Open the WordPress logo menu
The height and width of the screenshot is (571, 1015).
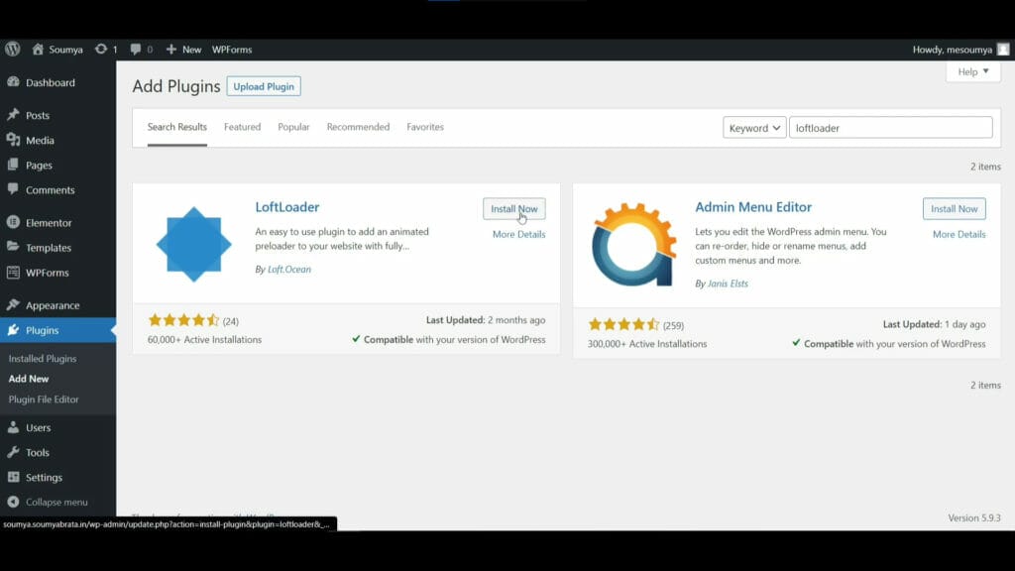click(12, 50)
